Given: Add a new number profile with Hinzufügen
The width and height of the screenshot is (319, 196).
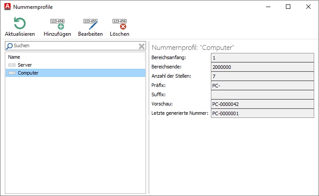Looking at the screenshot, I should click(57, 27).
